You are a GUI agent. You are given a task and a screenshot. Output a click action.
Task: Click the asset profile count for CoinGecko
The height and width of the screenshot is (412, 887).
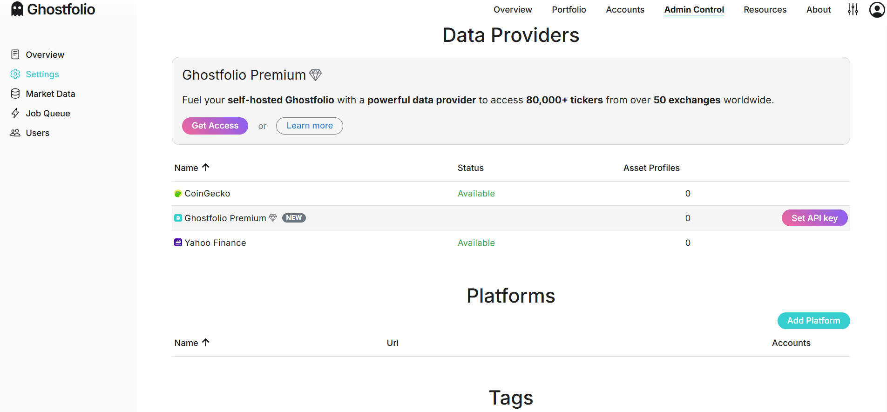tap(688, 194)
